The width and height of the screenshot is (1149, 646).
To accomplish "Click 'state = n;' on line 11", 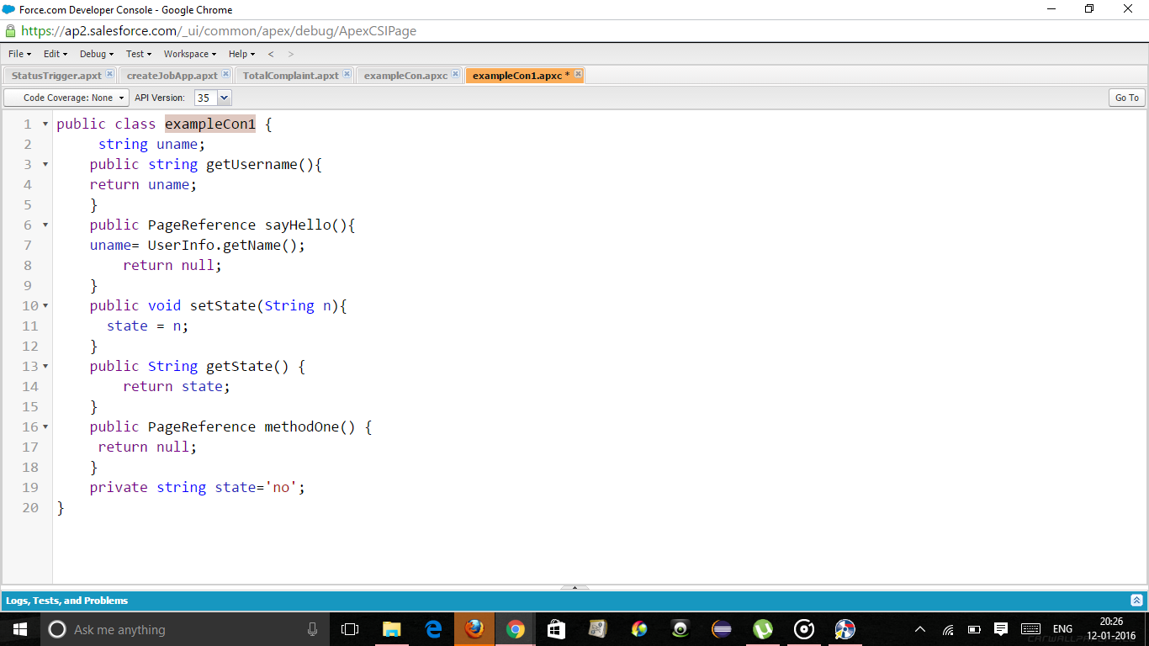I will point(148,326).
